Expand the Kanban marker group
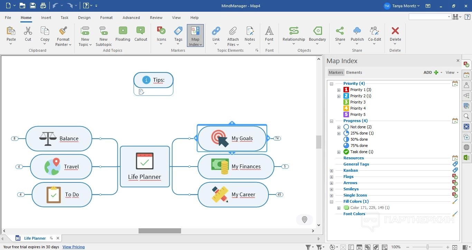Screen dimensions: 472x250 point(331,171)
